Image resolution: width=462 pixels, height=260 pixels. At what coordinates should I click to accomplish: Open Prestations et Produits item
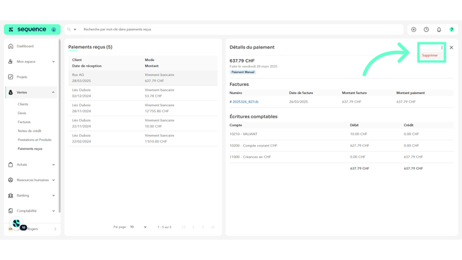[x=34, y=140]
